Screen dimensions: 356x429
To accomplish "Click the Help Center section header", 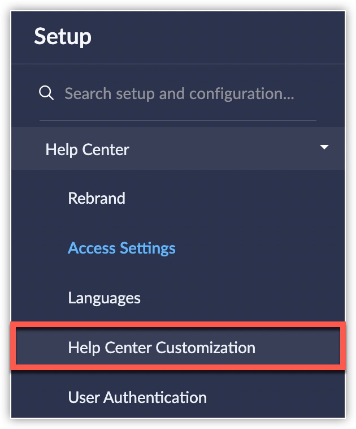I will [178, 148].
